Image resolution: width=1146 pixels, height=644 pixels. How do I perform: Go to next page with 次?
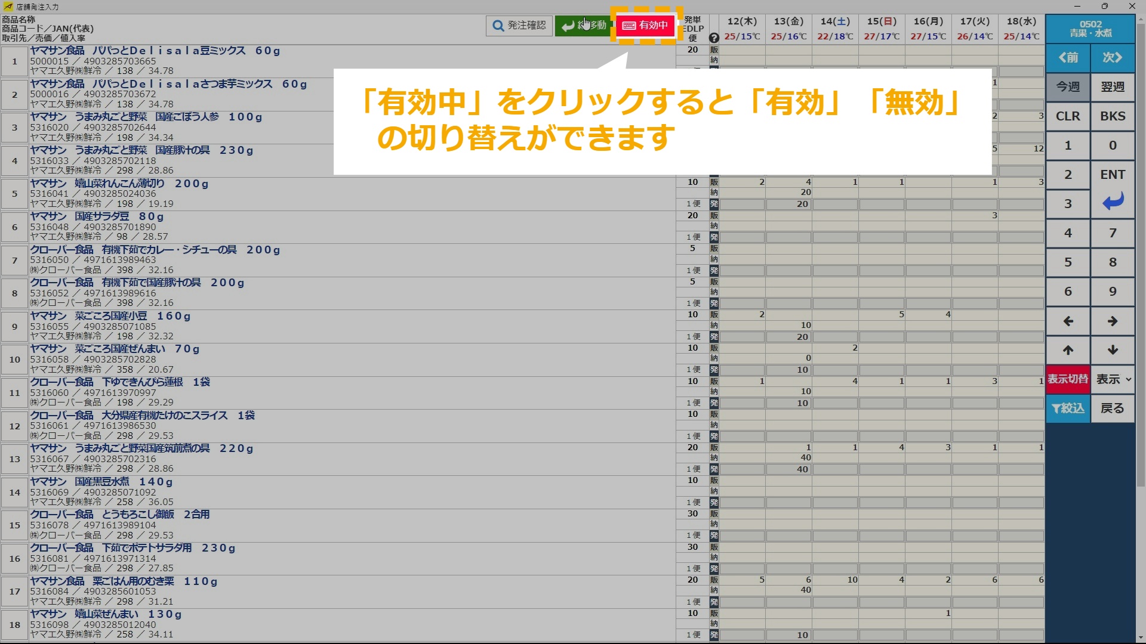point(1113,58)
